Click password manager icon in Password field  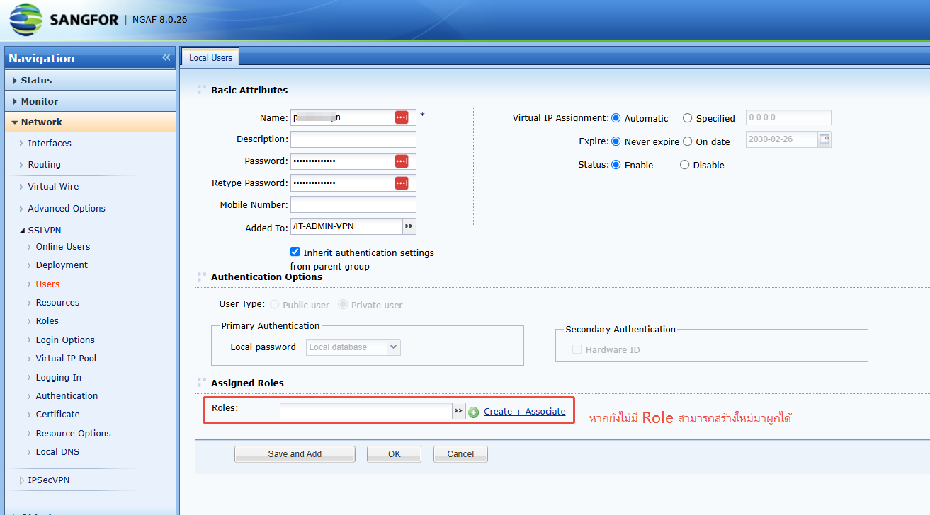402,161
